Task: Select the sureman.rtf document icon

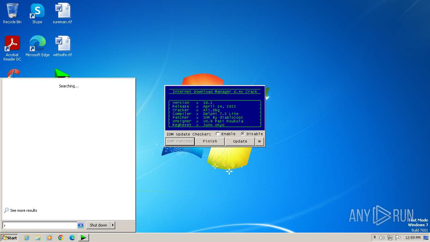Action: [x=62, y=14]
